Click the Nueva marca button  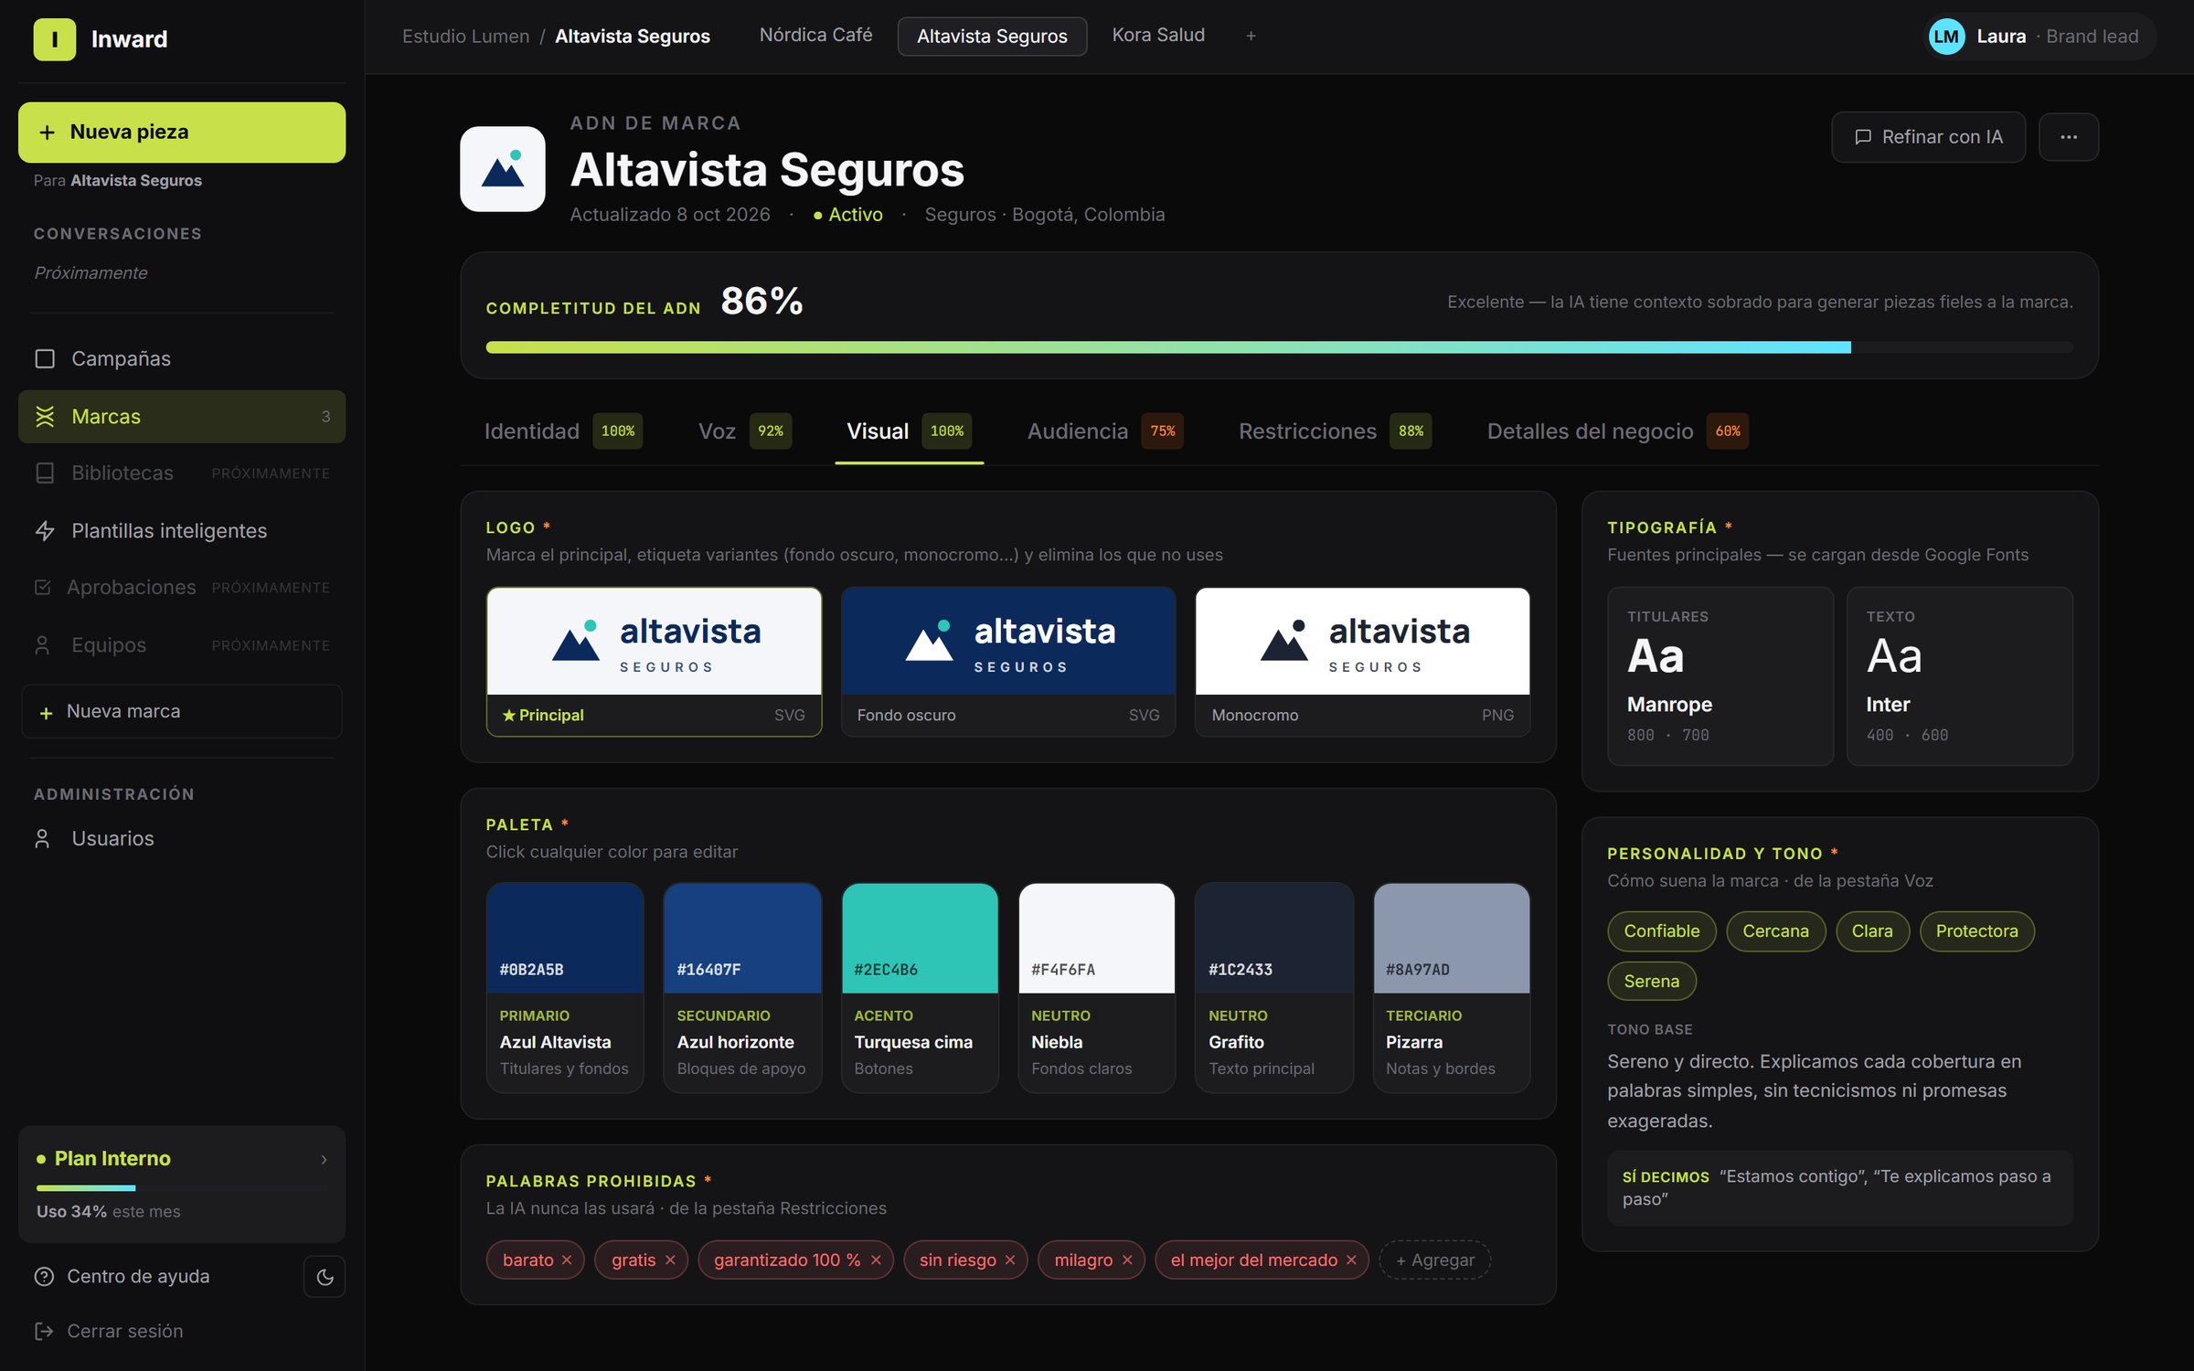pyautogui.click(x=182, y=711)
